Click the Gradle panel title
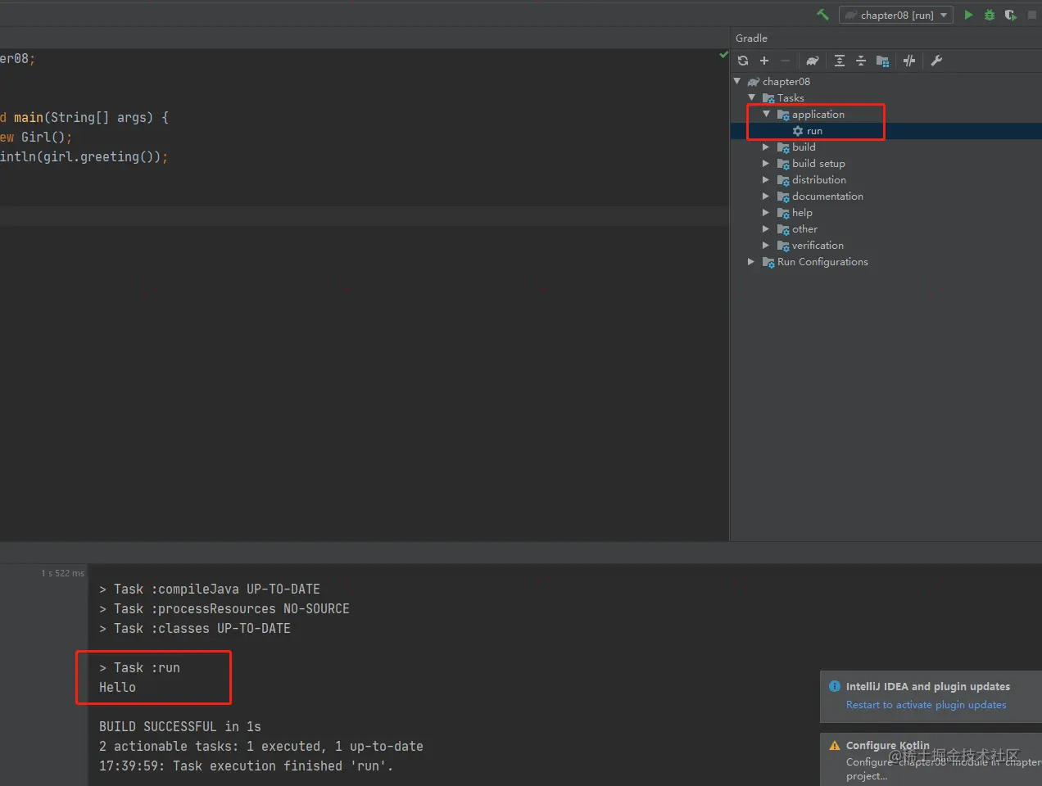 pos(751,38)
